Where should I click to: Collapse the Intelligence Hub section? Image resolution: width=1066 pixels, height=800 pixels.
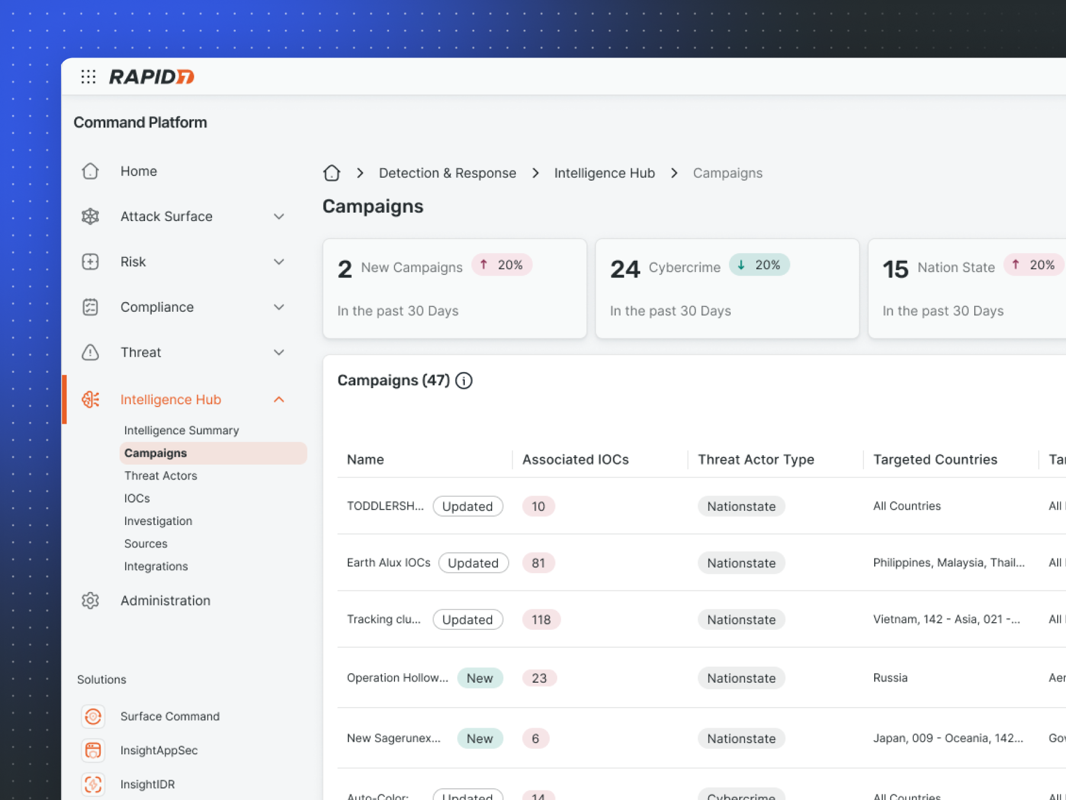[279, 399]
